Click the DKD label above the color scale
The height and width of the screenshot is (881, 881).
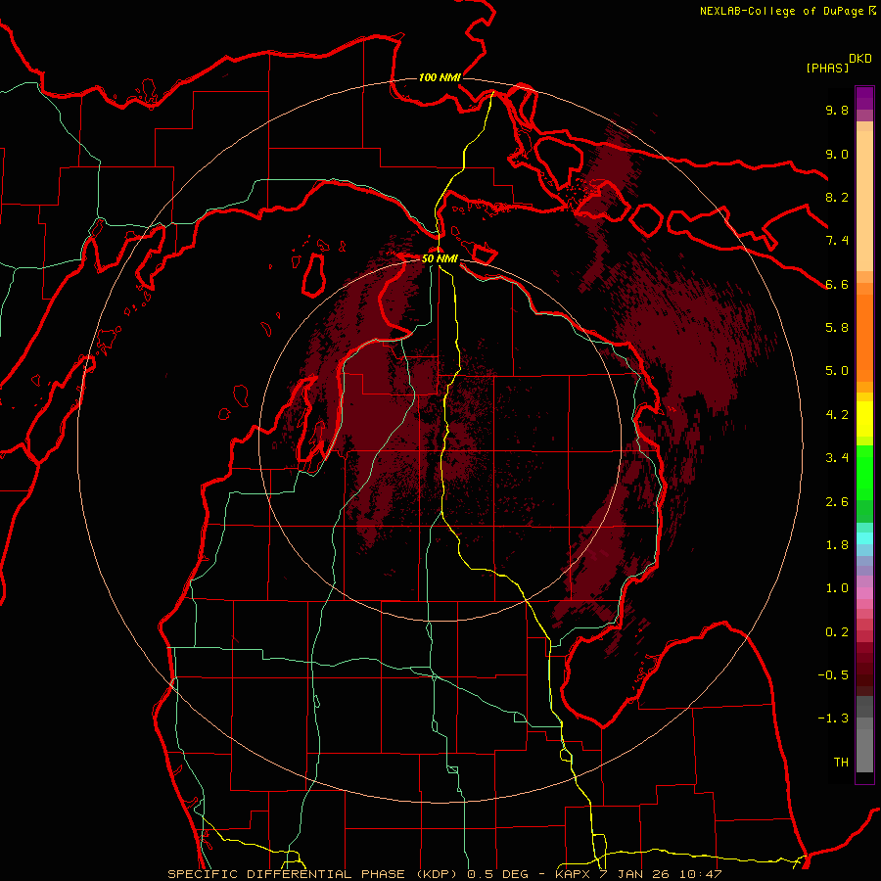point(860,59)
